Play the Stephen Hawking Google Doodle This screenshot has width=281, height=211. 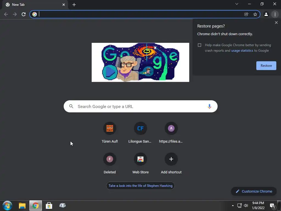tap(110, 72)
